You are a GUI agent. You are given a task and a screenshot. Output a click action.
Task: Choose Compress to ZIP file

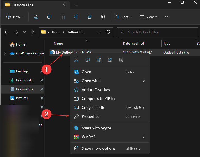tap(110, 99)
